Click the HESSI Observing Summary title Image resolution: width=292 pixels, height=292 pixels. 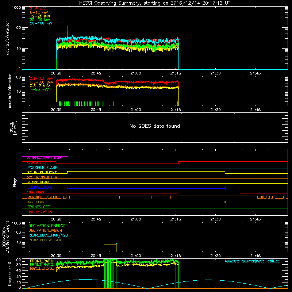coord(154,3)
